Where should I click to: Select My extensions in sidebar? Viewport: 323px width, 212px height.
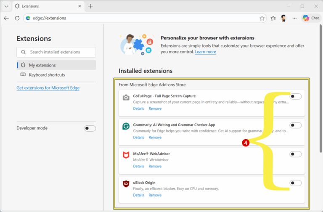click(x=56, y=65)
